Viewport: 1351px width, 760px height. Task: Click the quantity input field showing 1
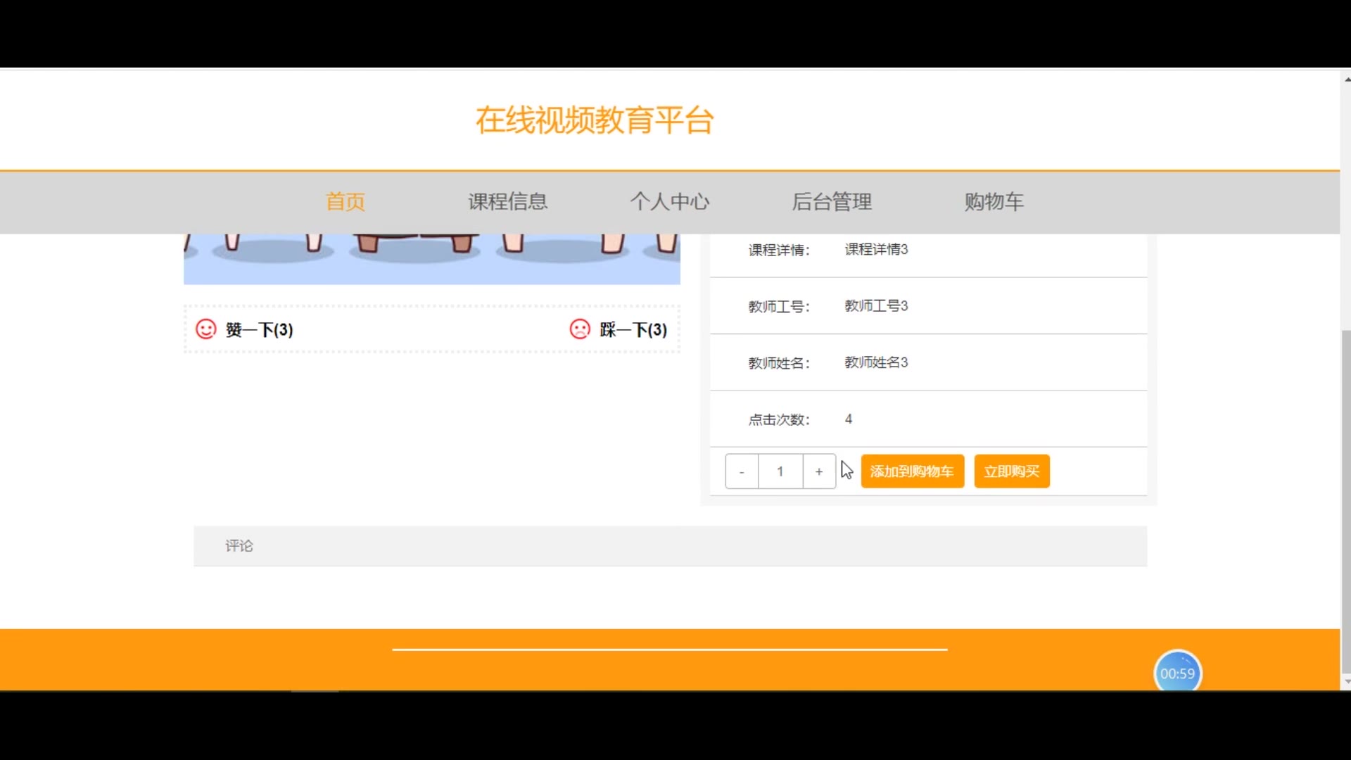tap(780, 471)
